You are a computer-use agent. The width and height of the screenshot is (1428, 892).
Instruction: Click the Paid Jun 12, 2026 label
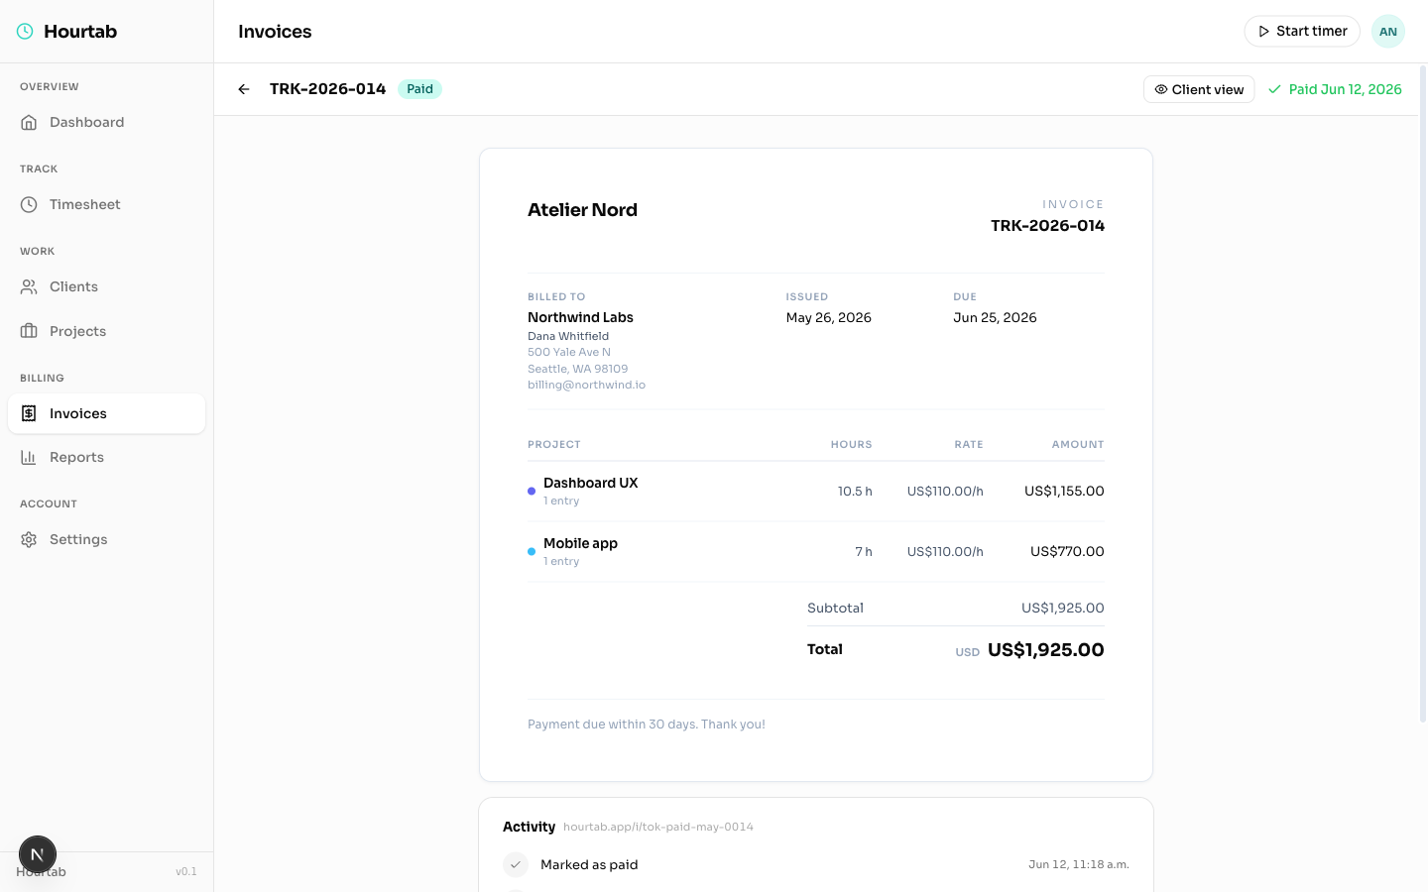pos(1346,89)
